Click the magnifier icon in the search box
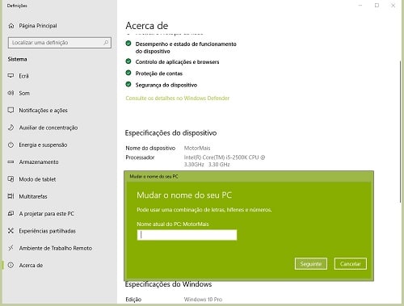Screen dimensions: 404x306 coord(106,43)
